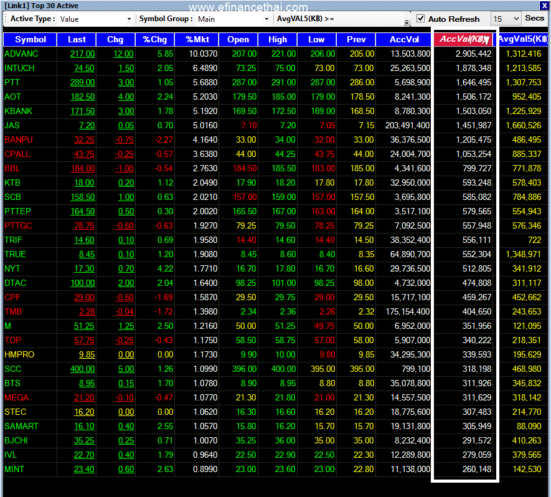Click the sort arrow in AccVal header
Image resolution: width=551 pixels, height=497 pixels.
click(x=487, y=40)
